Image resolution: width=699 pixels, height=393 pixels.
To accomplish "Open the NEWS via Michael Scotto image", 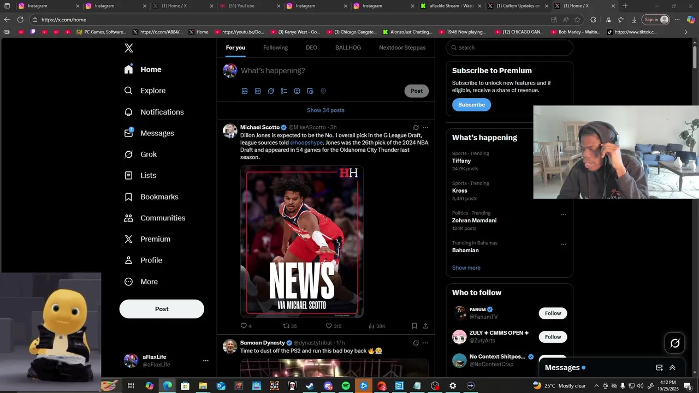I will (x=302, y=241).
